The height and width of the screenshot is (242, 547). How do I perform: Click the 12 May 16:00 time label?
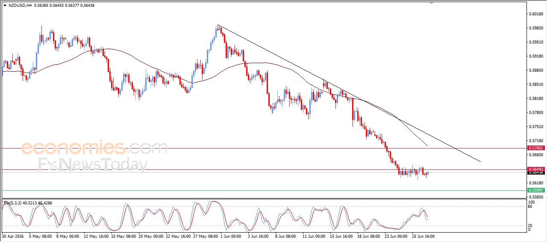tap(95, 236)
